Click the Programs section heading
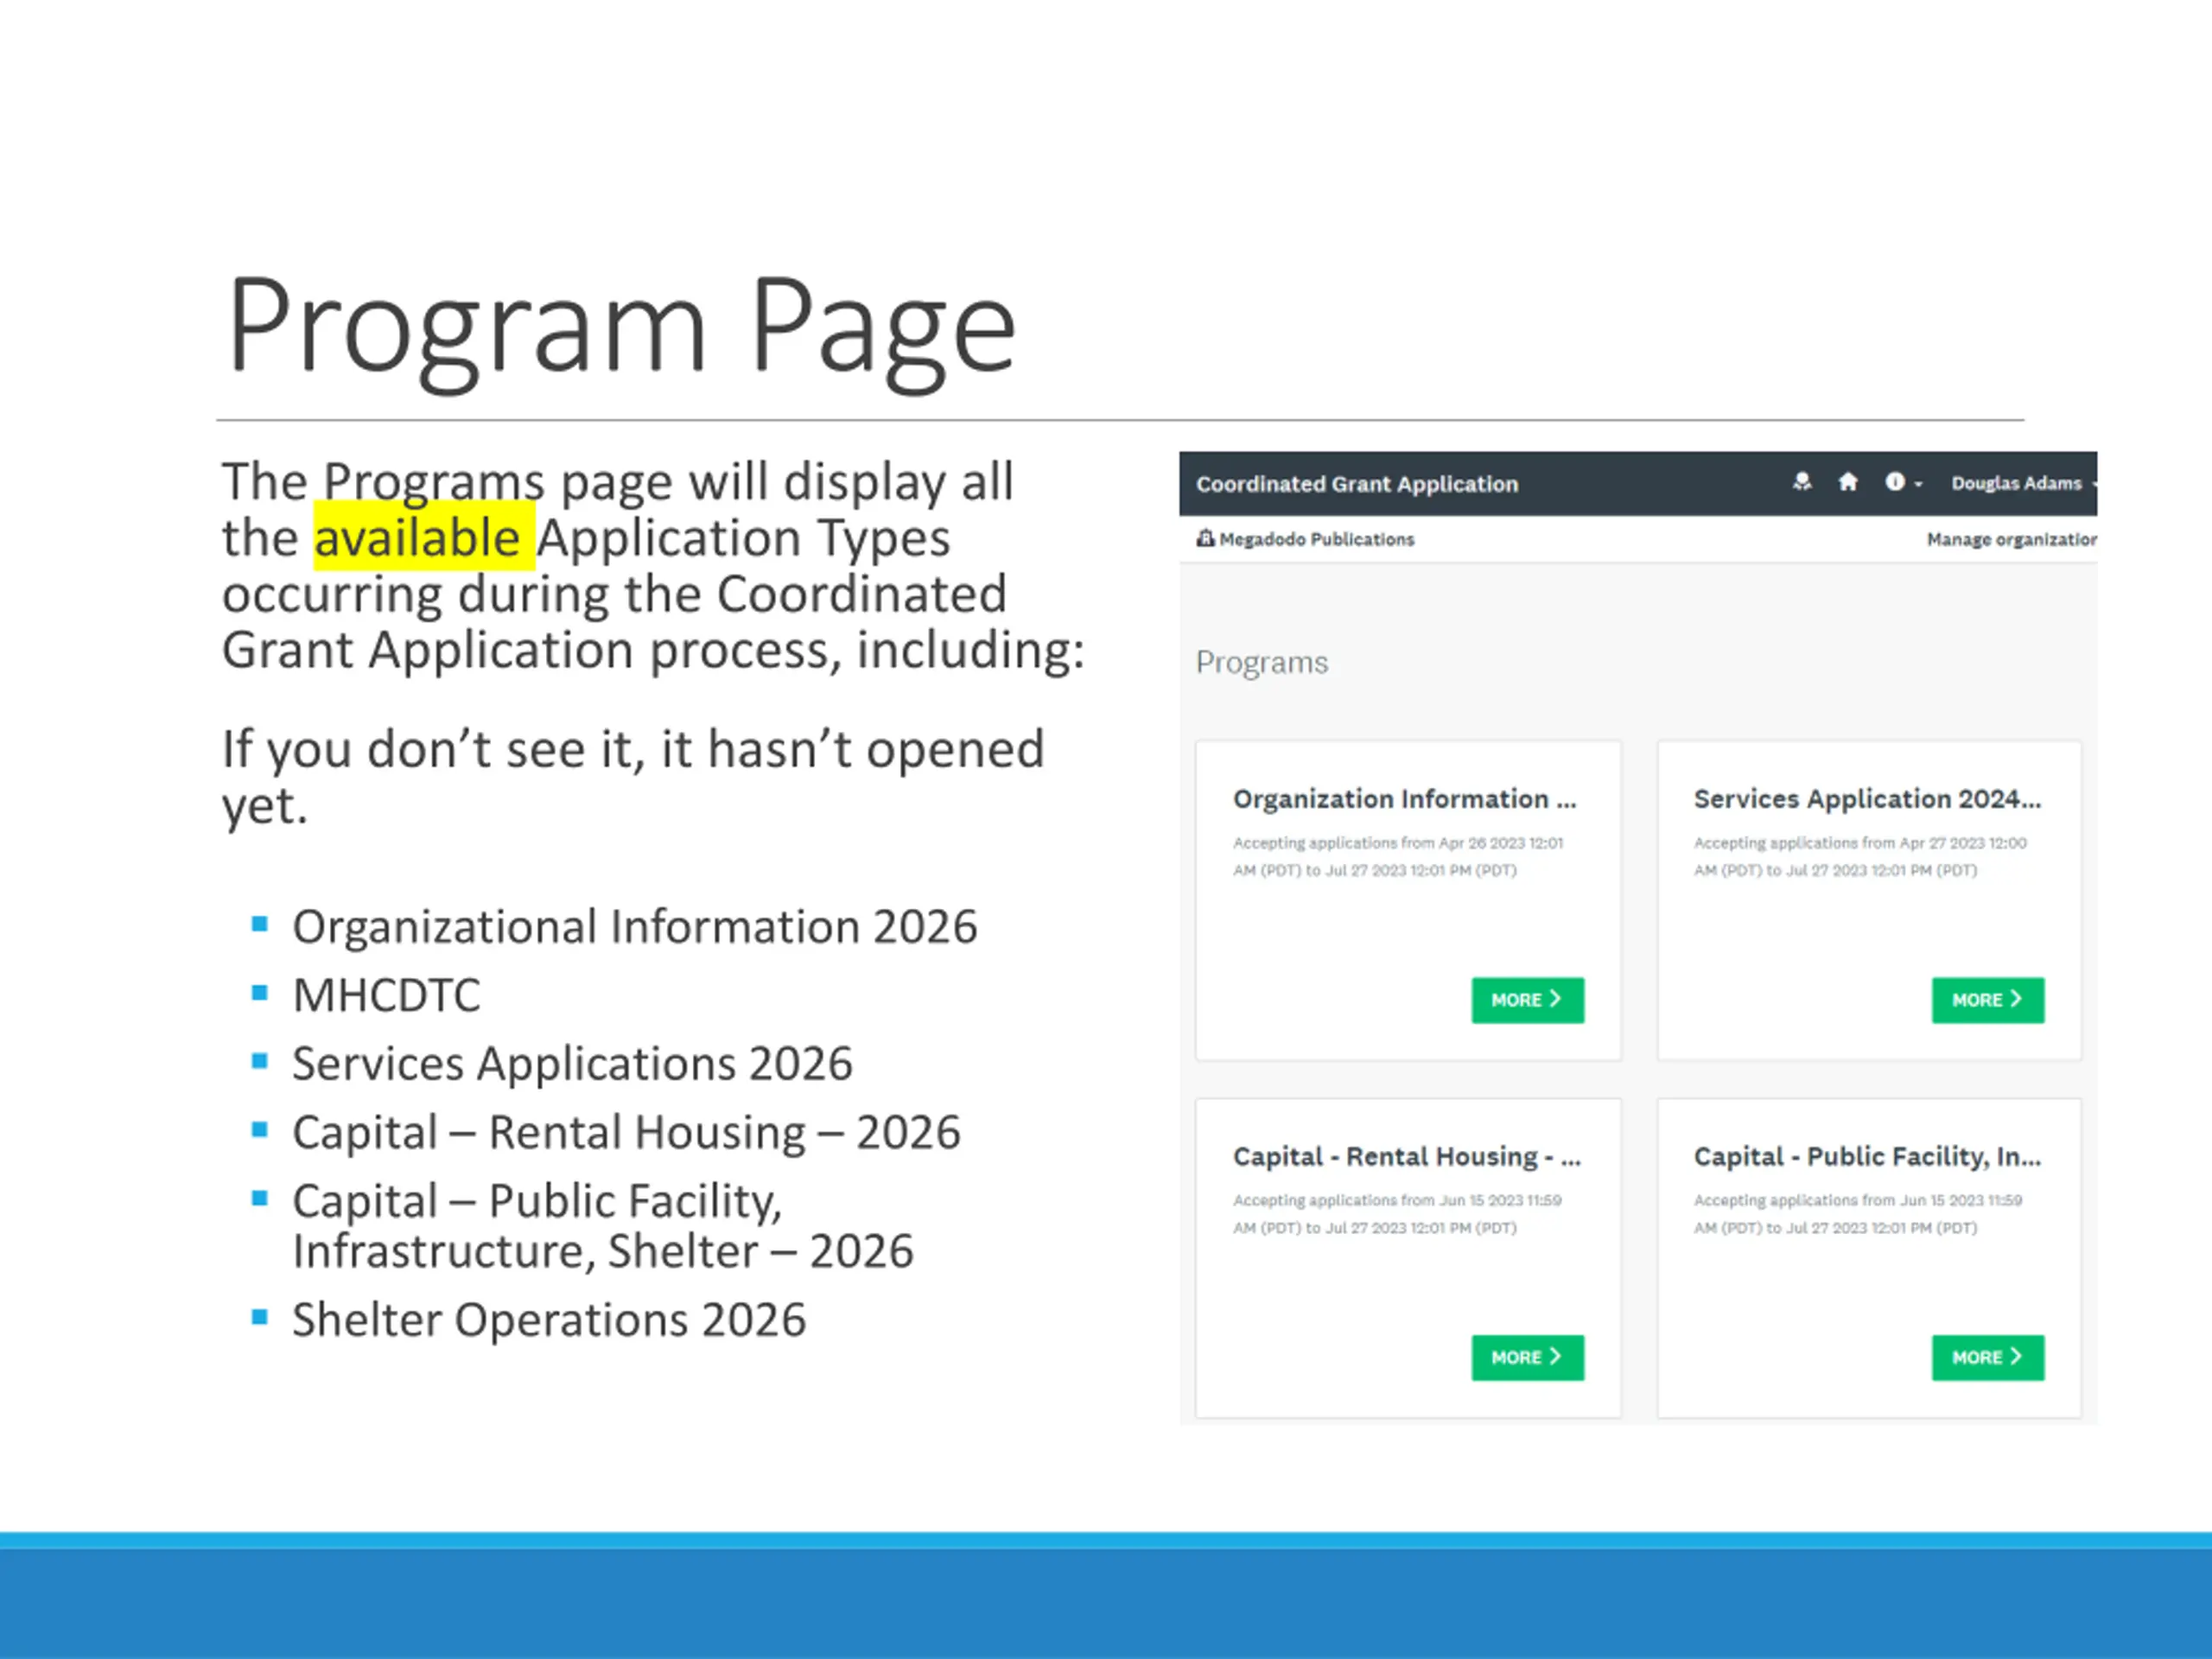Screen dimensions: 2212x1659 pos(1262,662)
